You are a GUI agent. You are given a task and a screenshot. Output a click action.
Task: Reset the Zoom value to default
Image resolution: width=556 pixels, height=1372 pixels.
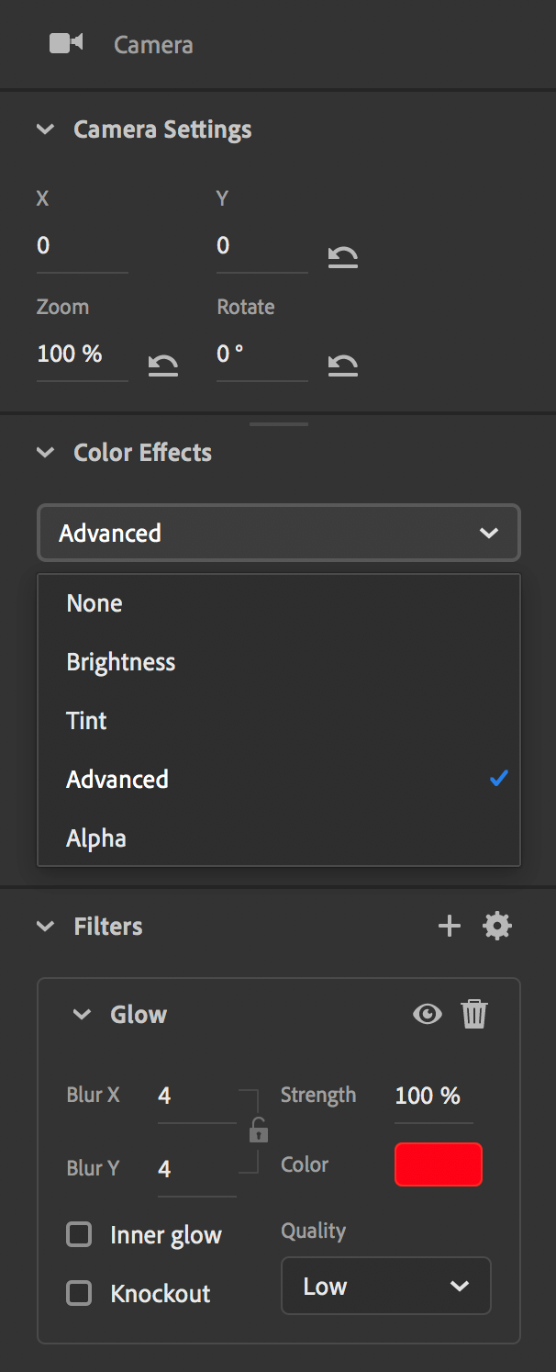click(162, 365)
